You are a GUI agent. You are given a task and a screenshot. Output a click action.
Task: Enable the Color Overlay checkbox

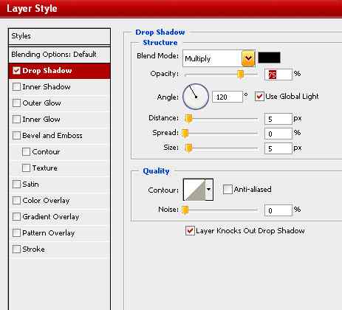(16, 201)
